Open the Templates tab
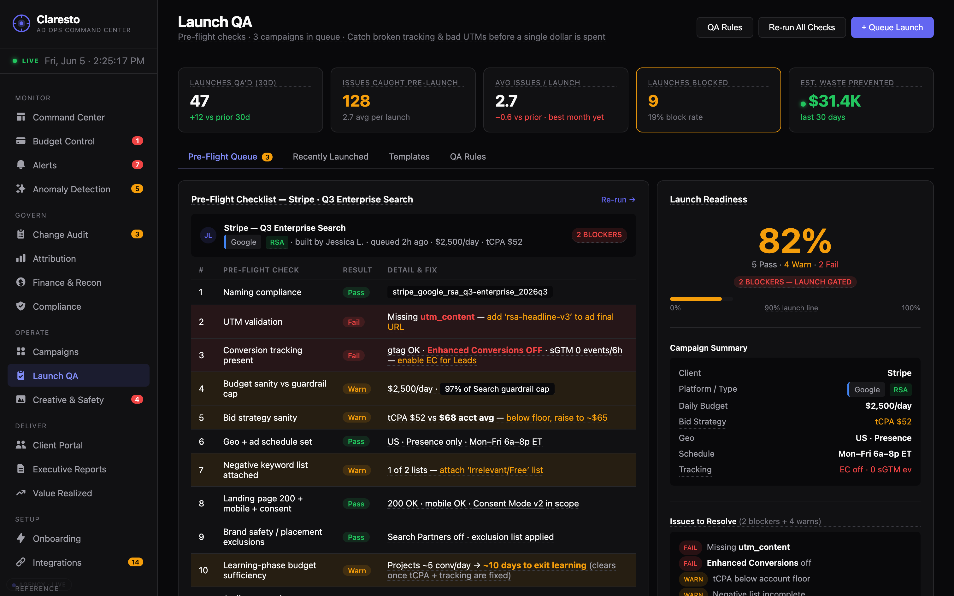The width and height of the screenshot is (954, 596). 409,157
